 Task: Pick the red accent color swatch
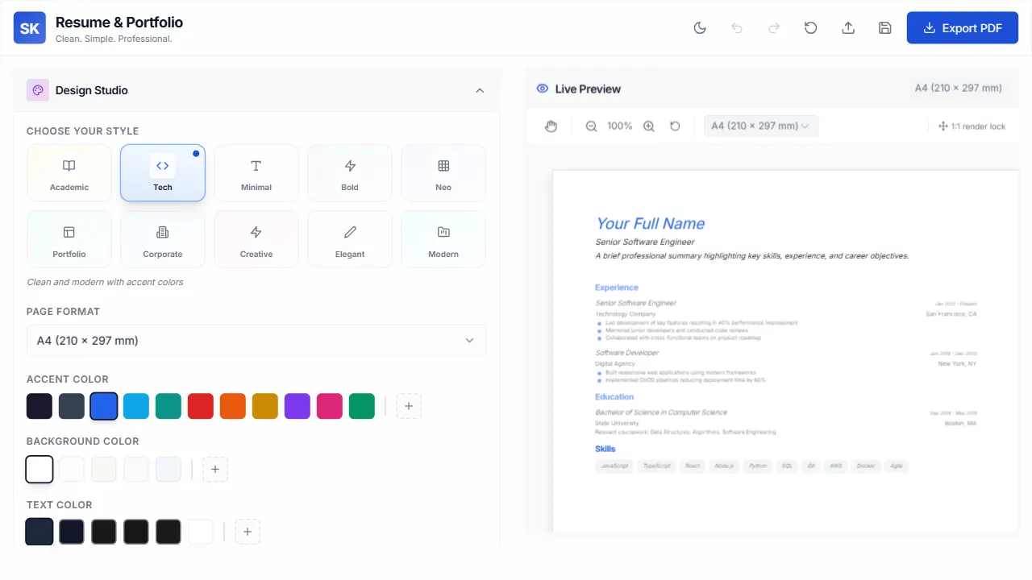pos(201,406)
